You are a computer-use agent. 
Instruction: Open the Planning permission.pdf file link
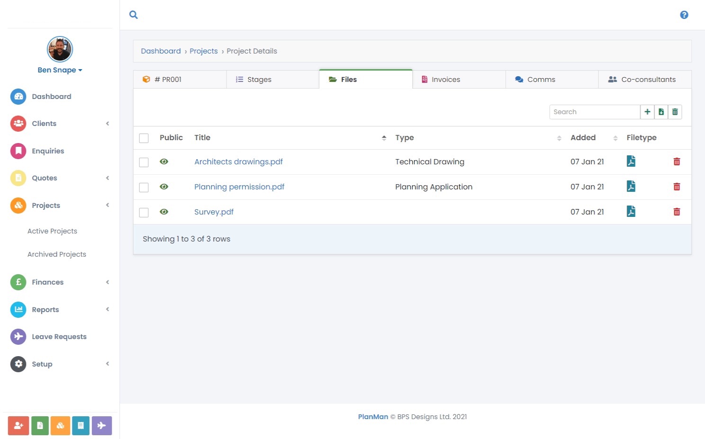point(239,187)
